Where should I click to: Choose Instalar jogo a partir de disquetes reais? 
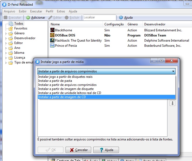point(107,77)
